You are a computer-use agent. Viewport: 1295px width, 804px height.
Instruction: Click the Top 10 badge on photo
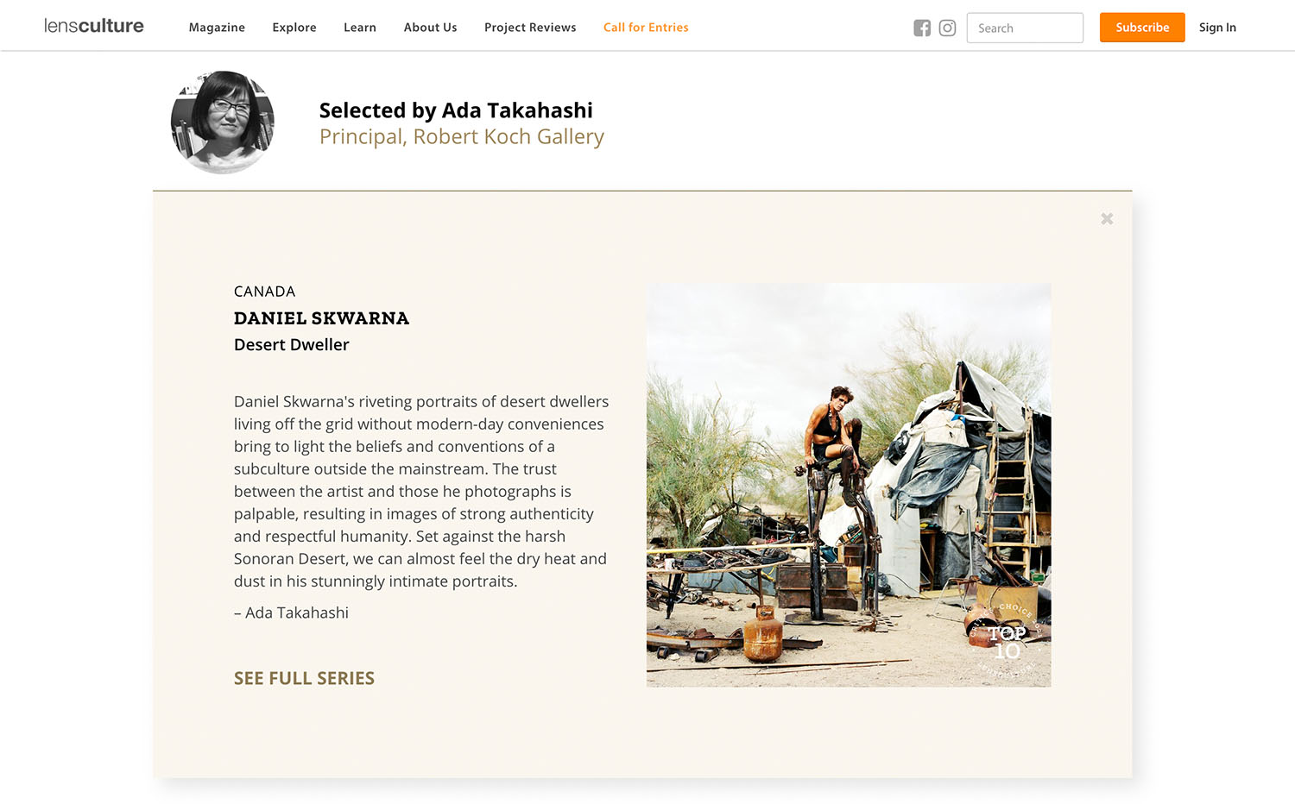1006,639
